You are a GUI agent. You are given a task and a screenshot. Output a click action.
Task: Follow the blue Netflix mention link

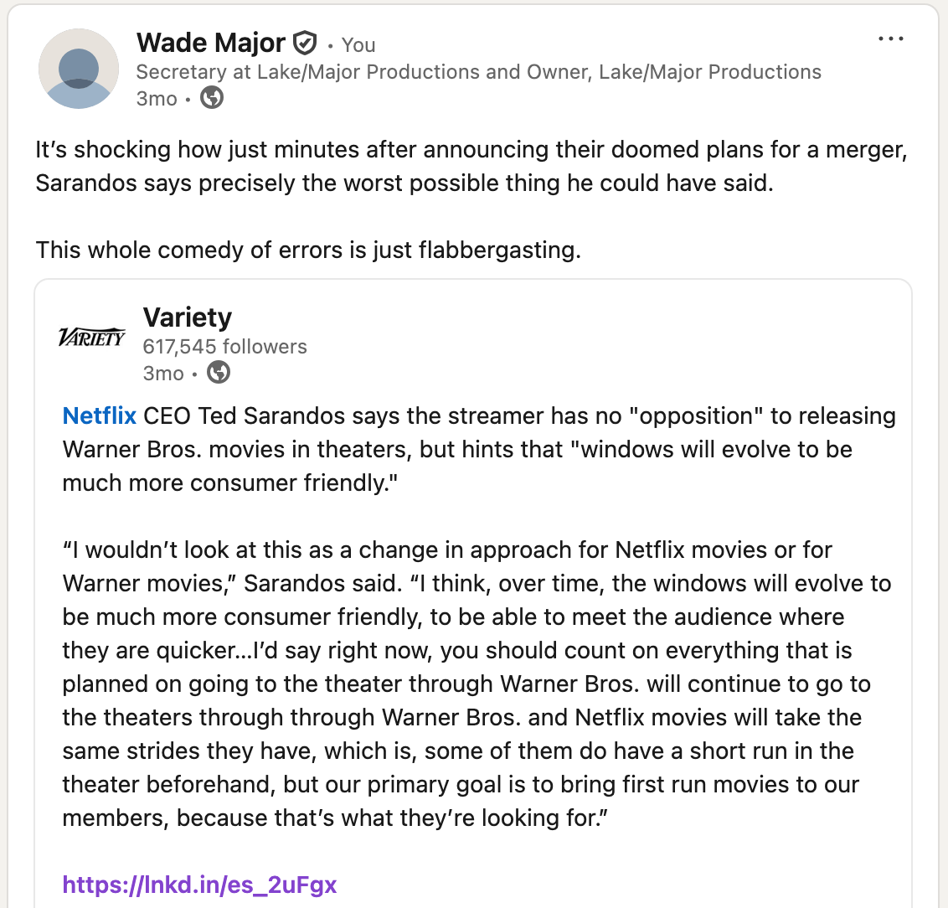pos(99,416)
